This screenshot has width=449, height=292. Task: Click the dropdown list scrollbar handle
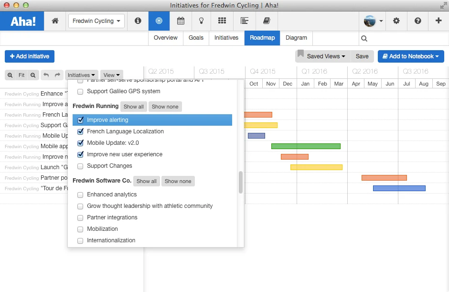[241, 182]
